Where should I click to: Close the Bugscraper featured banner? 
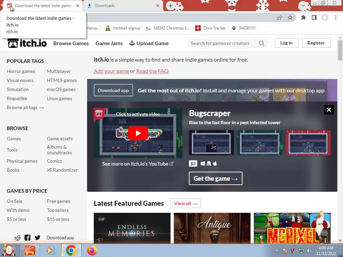pos(329,110)
